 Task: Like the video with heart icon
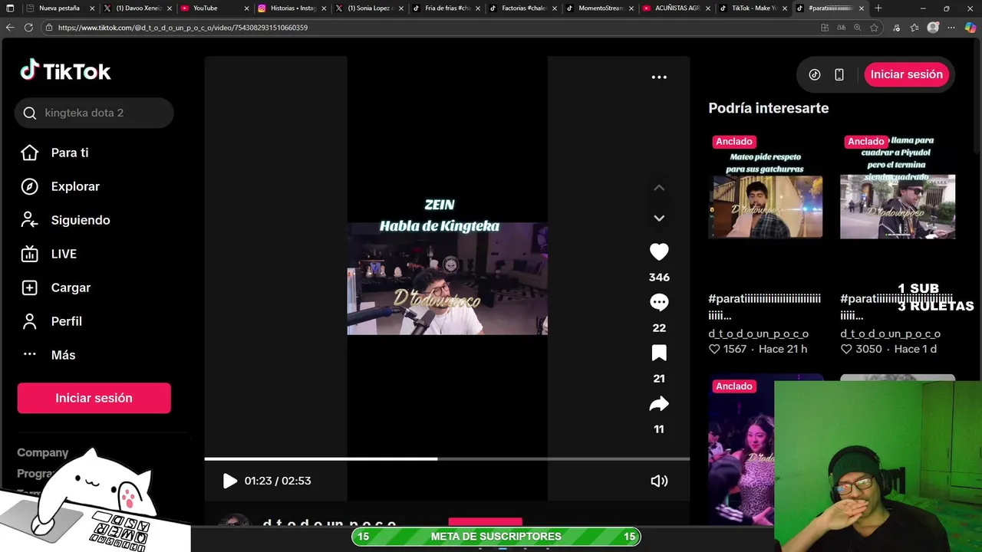[659, 251]
